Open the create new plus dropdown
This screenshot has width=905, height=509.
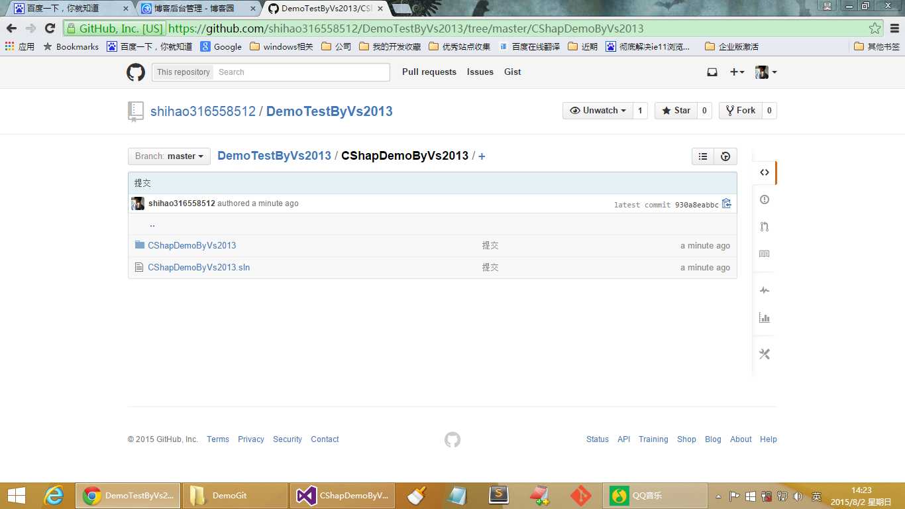click(737, 72)
